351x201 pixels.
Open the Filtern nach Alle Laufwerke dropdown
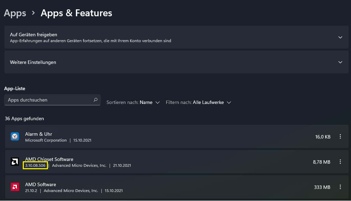click(198, 102)
